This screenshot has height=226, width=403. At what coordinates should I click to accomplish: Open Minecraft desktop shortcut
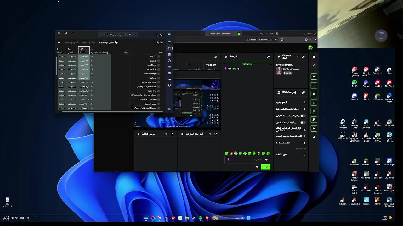[366, 162]
